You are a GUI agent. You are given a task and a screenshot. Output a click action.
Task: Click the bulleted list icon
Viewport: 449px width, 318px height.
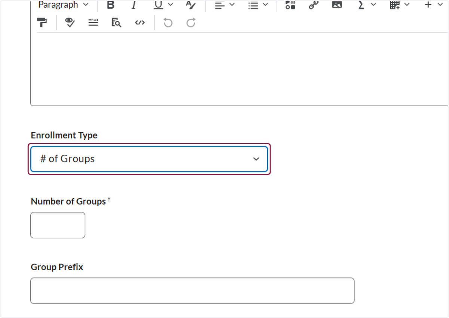tap(254, 5)
